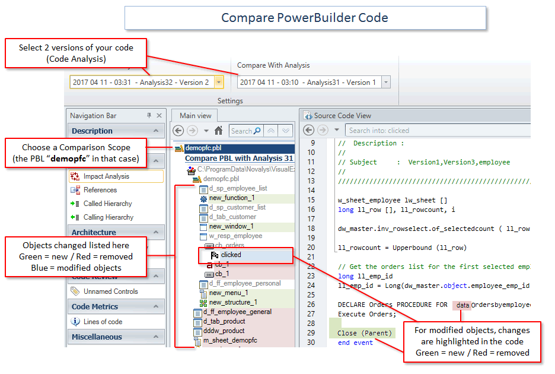Switch to the Main view tab
555x374 pixels.
coord(195,116)
